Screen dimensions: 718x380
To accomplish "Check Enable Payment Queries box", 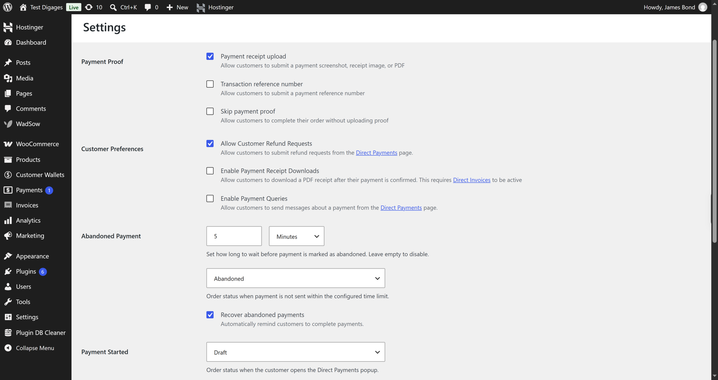I will [210, 199].
